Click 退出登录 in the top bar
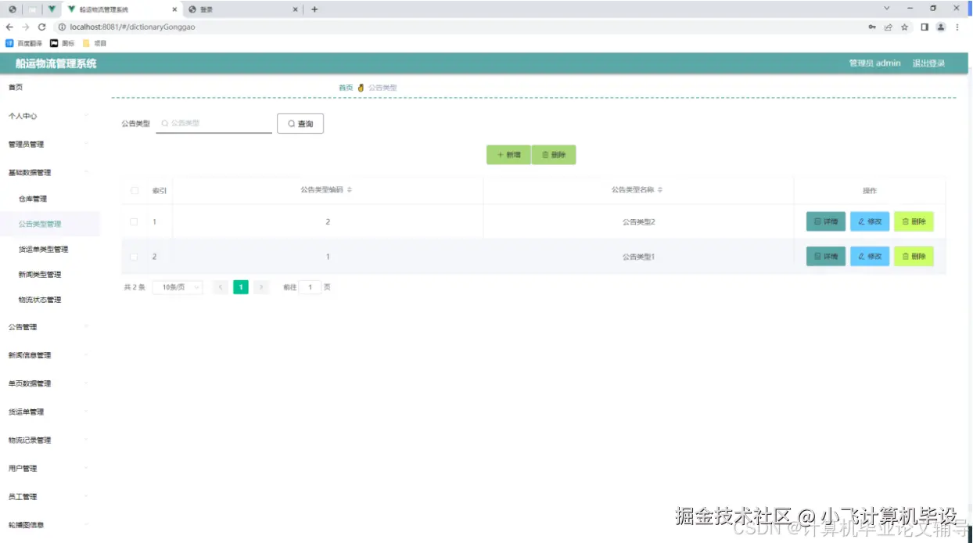The image size is (973, 543). coord(928,63)
